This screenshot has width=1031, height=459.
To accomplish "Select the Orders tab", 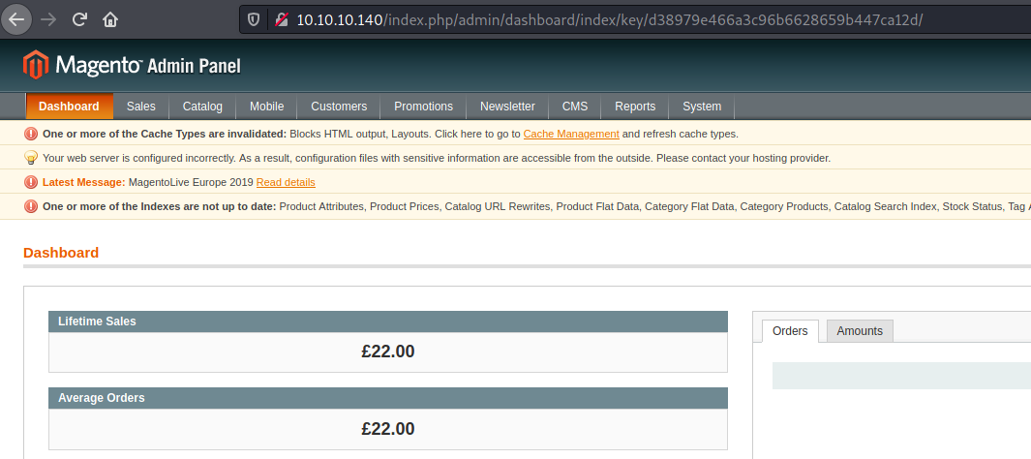I will [x=790, y=331].
